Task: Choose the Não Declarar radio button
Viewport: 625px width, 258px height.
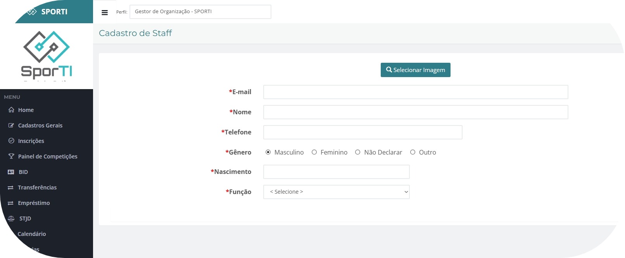Action: pos(357,152)
